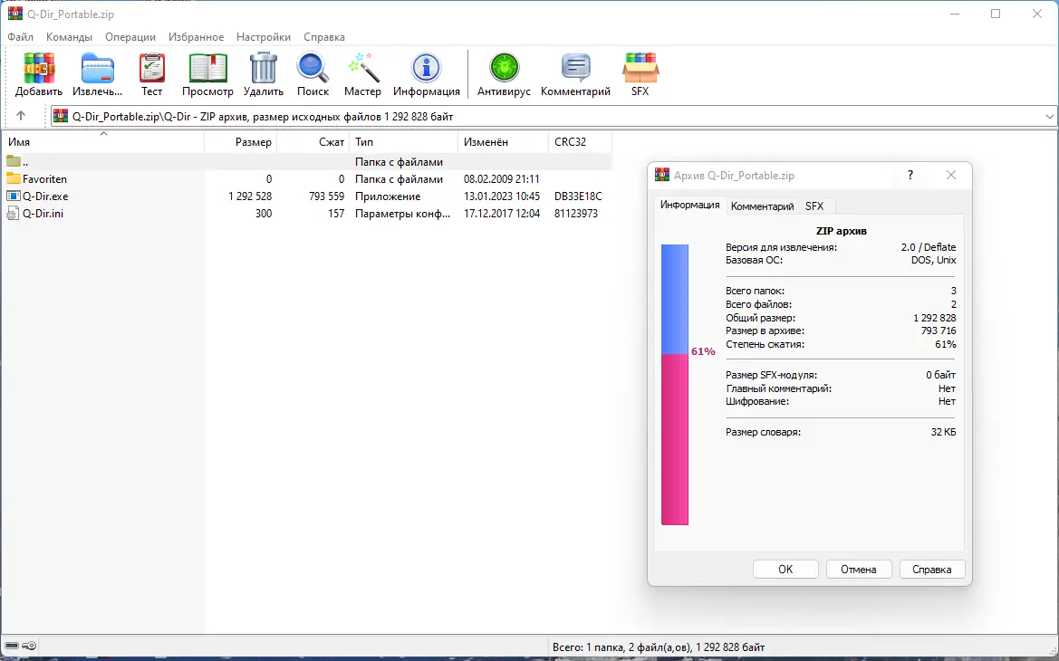Viewport: 1059px width, 661px height.
Task: Switch to the Информация tab
Action: 689,205
